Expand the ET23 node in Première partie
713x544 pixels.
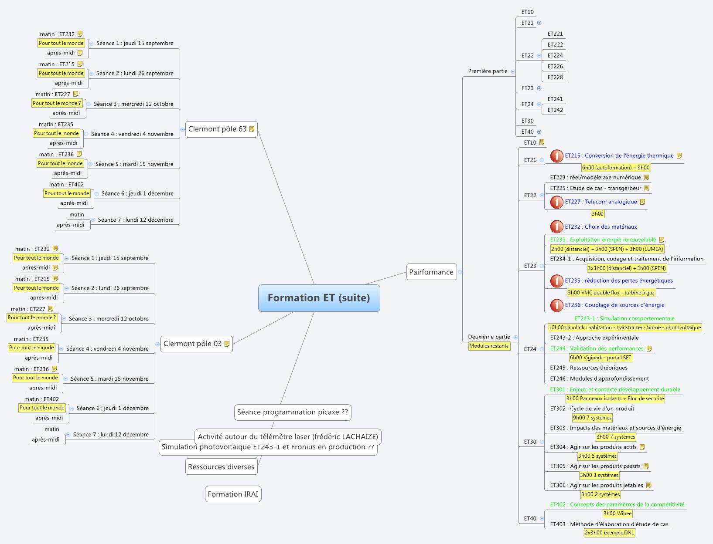coord(539,88)
